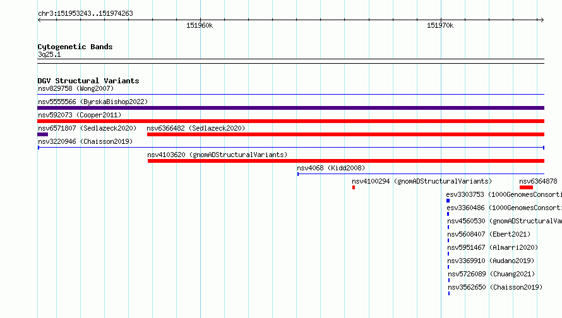Open the nsv5555566 (ByrskaBishop2022) label
The width and height of the screenshot is (562, 318).
tap(93, 102)
